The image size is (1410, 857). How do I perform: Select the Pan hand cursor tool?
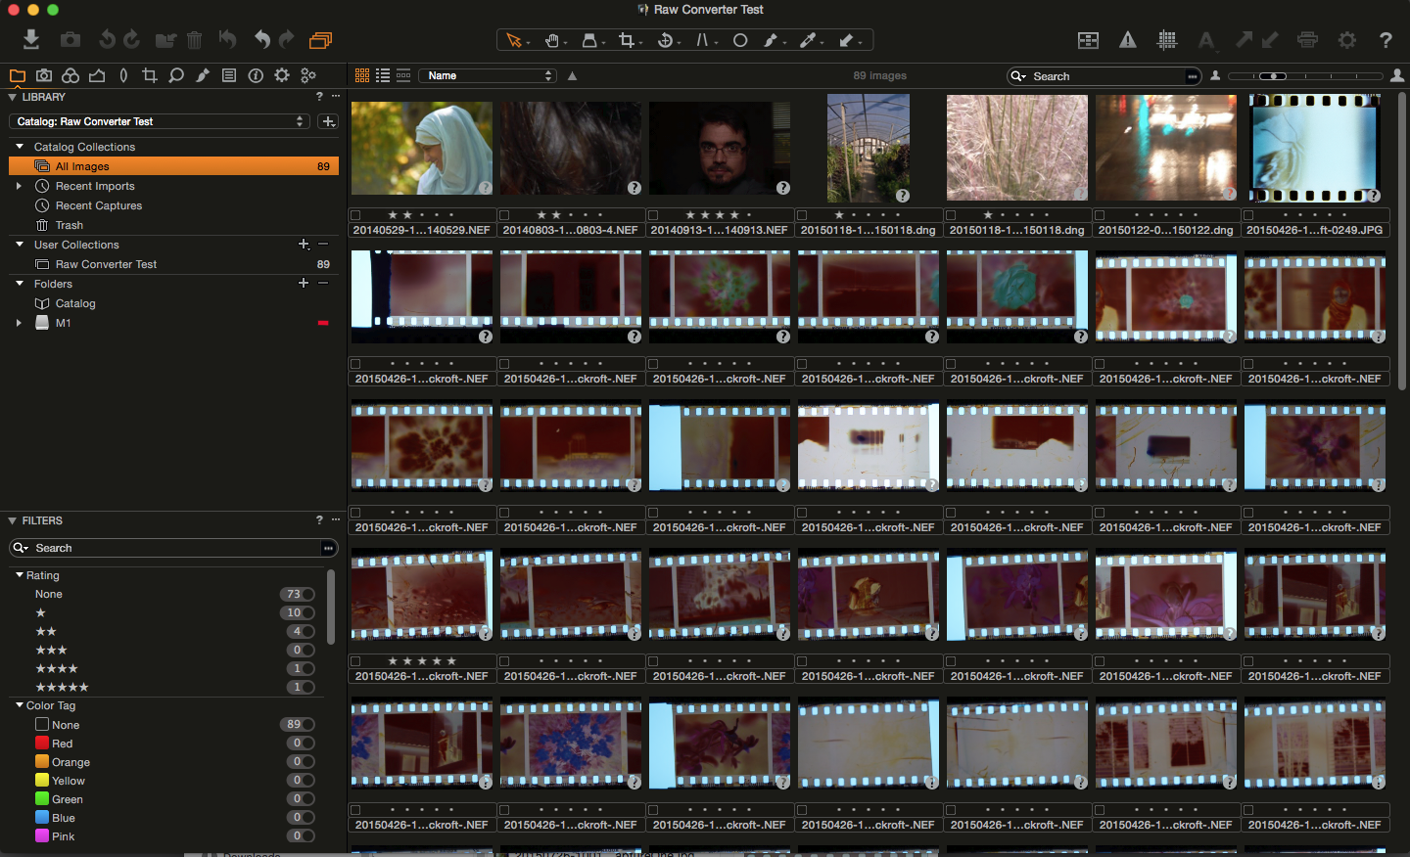[x=552, y=40]
